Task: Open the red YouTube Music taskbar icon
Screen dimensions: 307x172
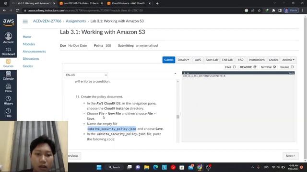Action: coord(173,167)
